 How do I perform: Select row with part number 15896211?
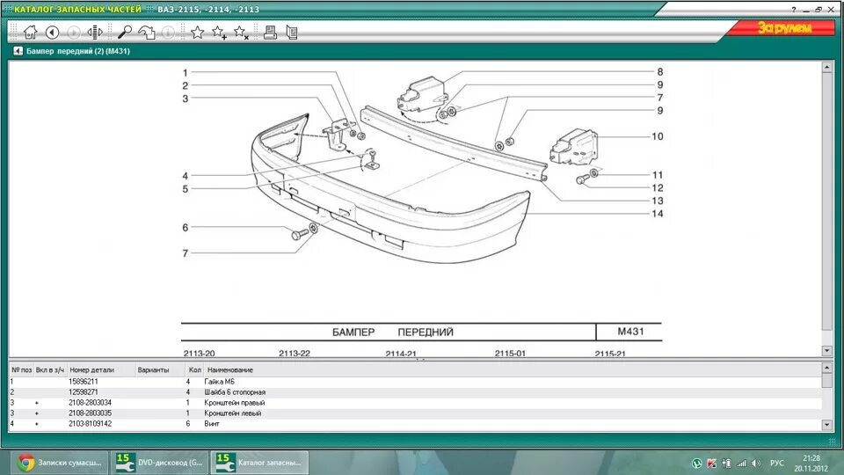click(416, 381)
